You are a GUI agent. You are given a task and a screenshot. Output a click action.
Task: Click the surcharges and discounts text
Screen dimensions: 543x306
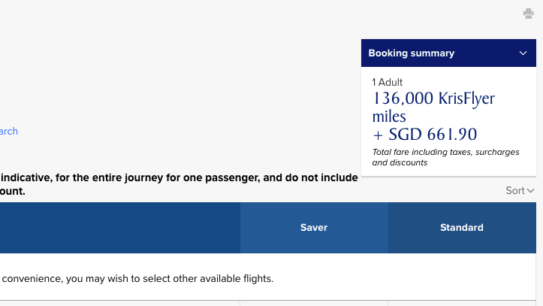[x=400, y=162]
